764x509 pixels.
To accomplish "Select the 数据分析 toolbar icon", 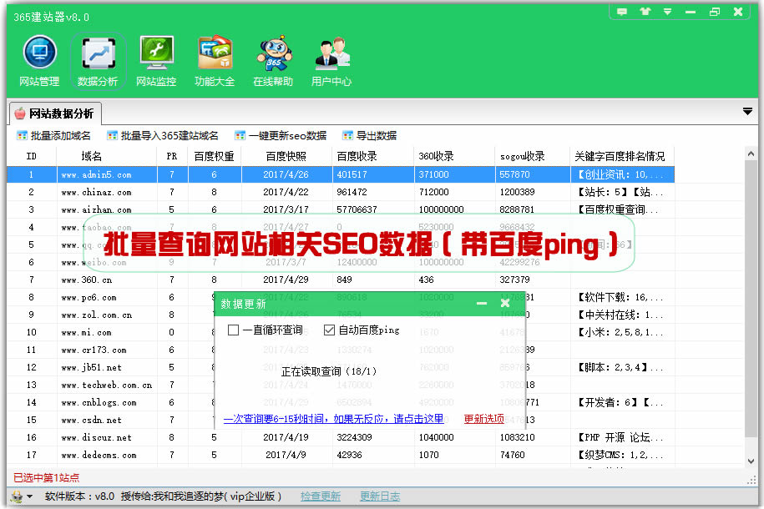I will [98, 61].
